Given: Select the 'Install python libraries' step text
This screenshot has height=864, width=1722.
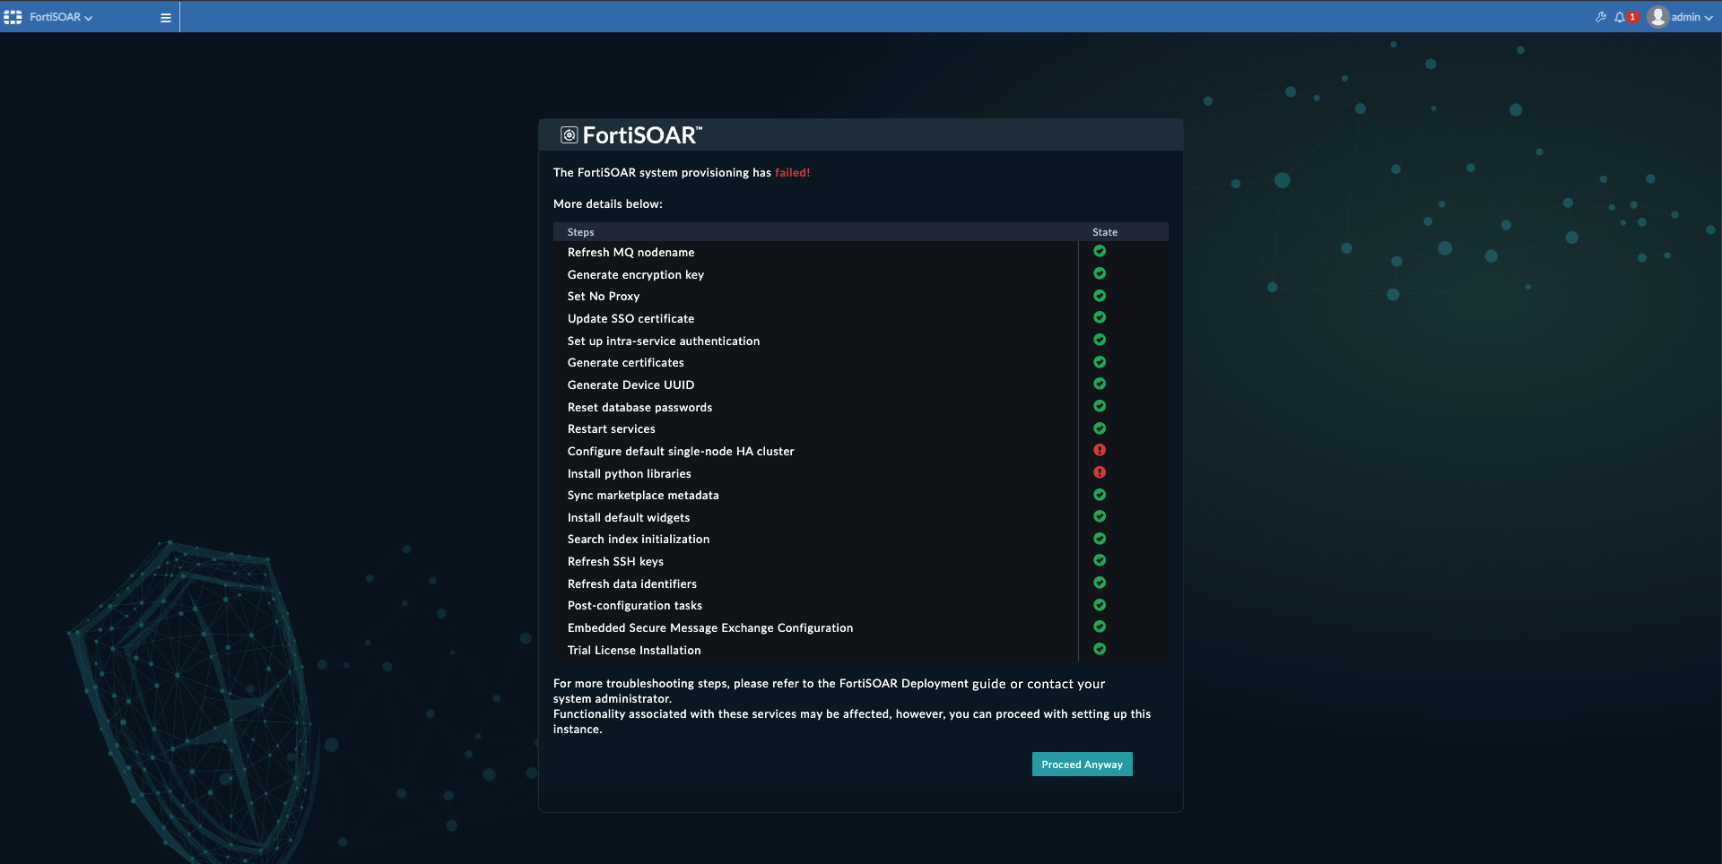Looking at the screenshot, I should 630,474.
